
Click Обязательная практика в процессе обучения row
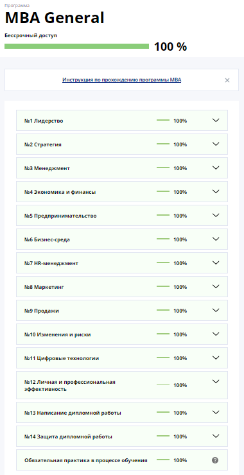point(122,460)
